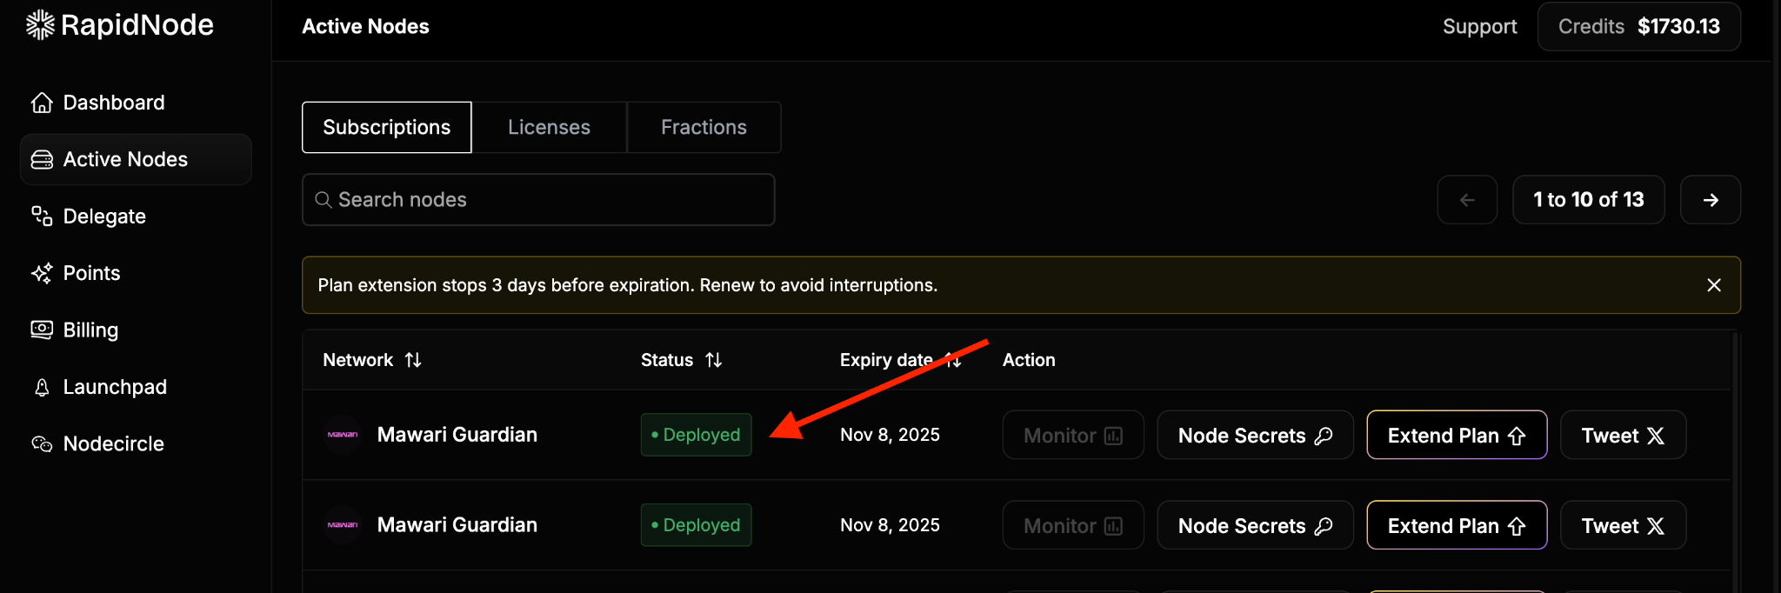
Task: Dismiss the plan extension warning banner
Action: point(1713,285)
